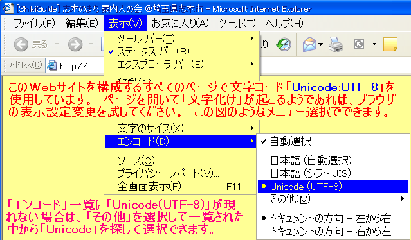The image size is (411, 240).
Task: Select ドキュメントの方向 - 左から右
Action: 333,218
